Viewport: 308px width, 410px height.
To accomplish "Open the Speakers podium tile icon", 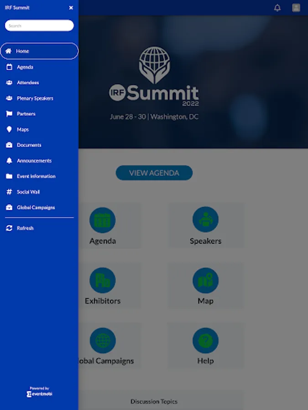I will [x=205, y=220].
